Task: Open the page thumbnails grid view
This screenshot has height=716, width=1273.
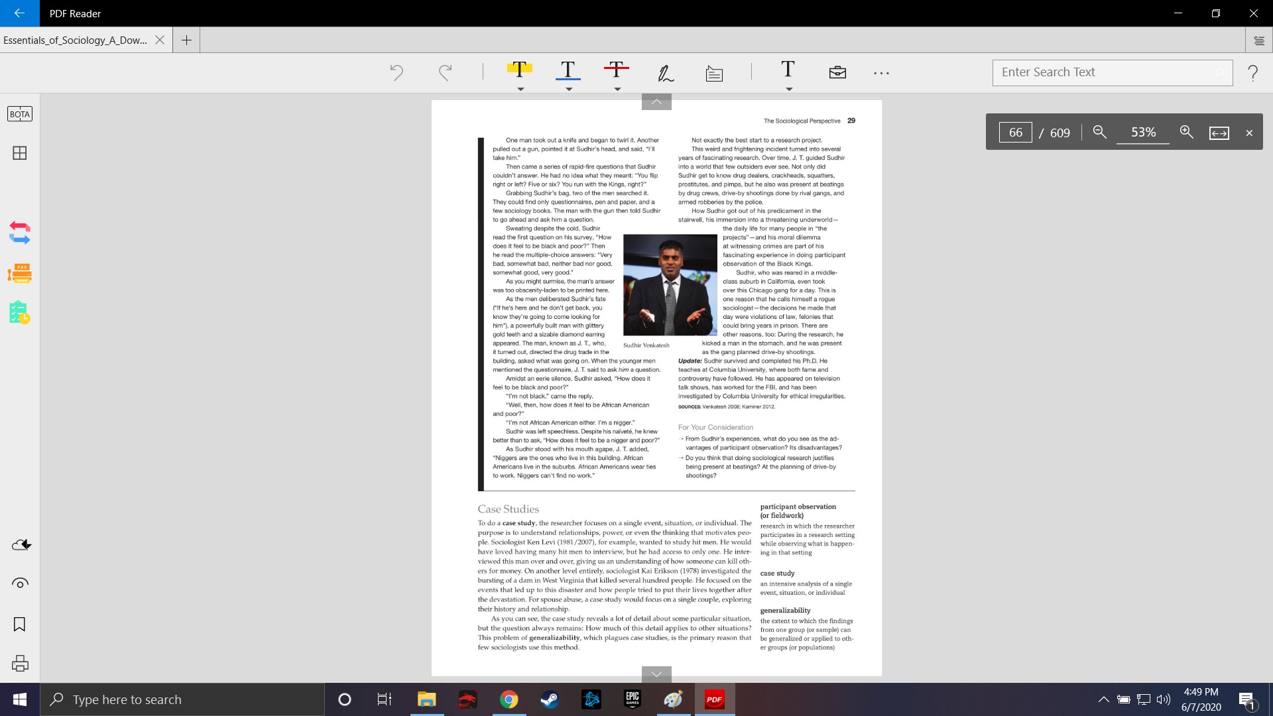Action: (x=20, y=153)
